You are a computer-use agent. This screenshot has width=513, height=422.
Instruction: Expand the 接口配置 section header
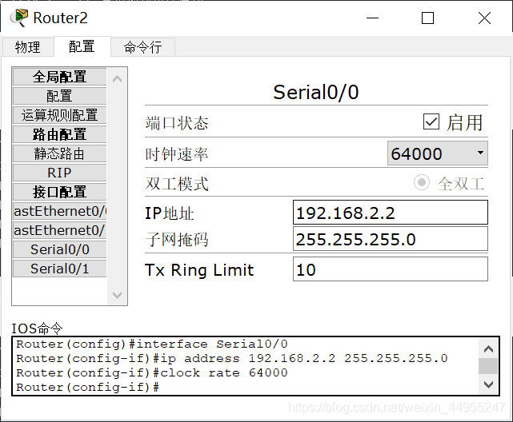click(x=59, y=192)
